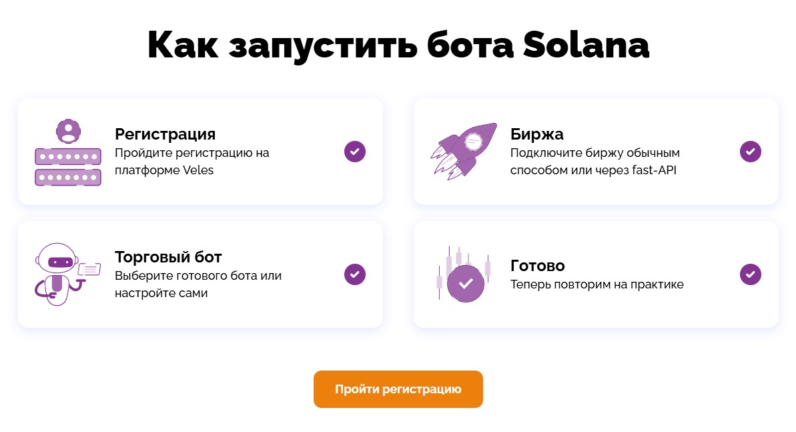
Task: Click the text Теперь повторим на практике
Action: (x=597, y=284)
